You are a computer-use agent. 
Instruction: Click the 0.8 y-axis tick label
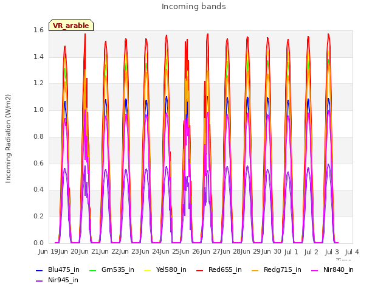click(x=38, y=136)
